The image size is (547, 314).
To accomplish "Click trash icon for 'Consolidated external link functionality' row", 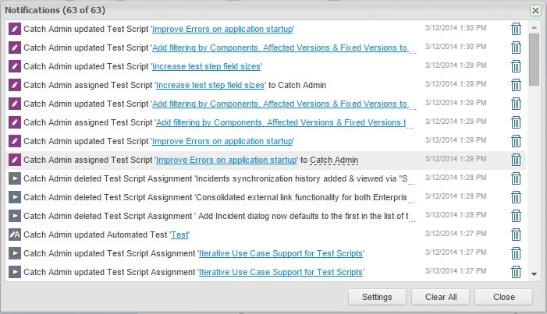I will point(516,197).
